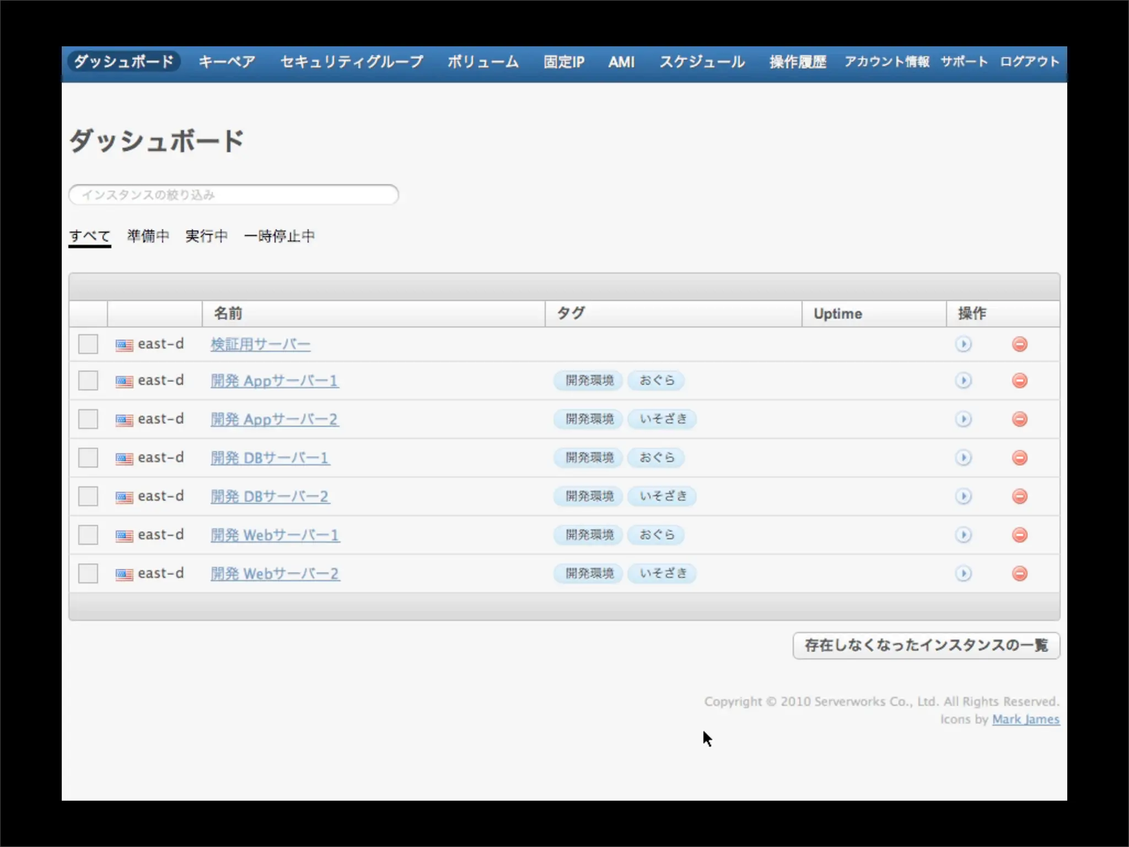Go to the AMI navigation item
Screen dimensions: 1129x847
[x=621, y=62]
